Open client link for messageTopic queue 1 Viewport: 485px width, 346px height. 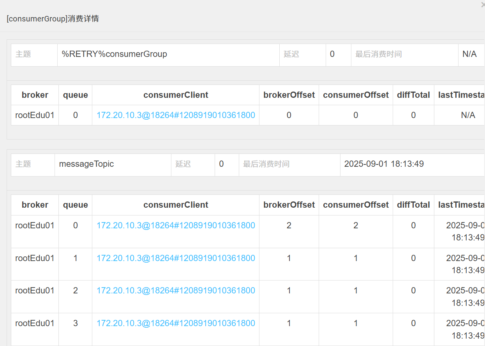tap(176, 258)
